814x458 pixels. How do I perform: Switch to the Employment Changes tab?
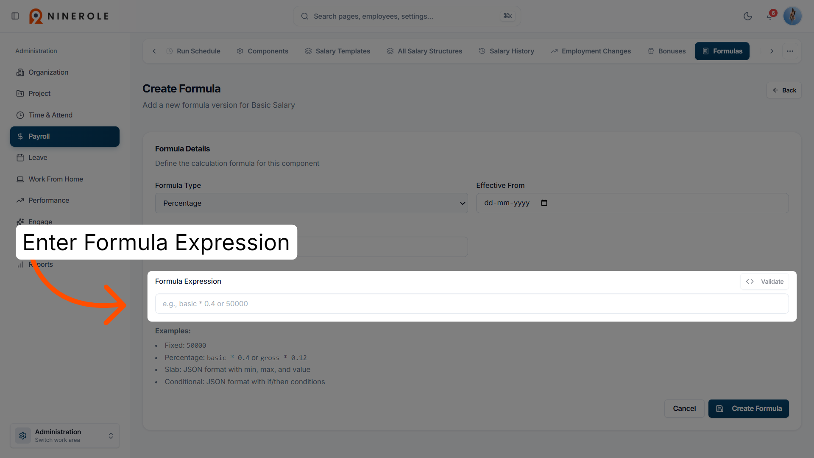click(x=591, y=51)
